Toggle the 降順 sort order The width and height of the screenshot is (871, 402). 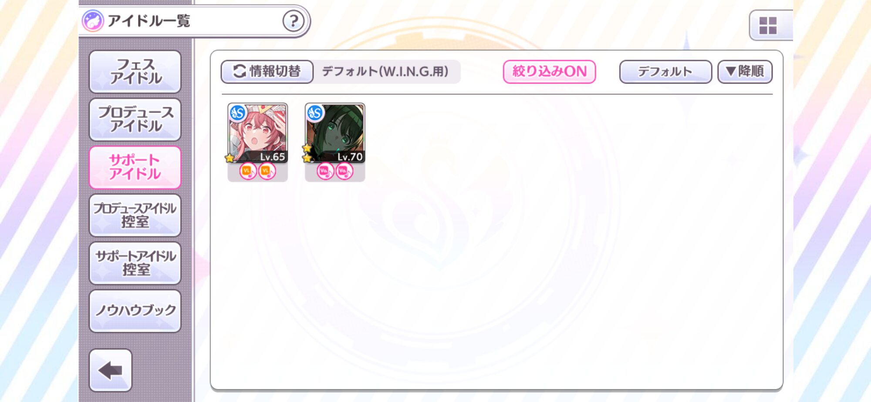(745, 71)
